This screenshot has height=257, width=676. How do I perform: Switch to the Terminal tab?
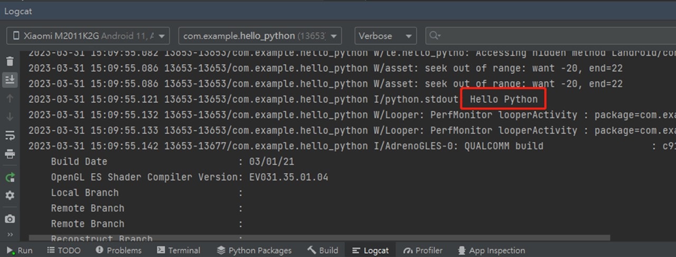(179, 250)
